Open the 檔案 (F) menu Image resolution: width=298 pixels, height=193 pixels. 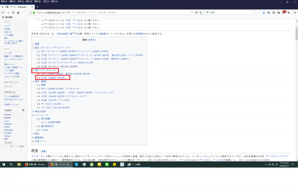coord(4,1)
